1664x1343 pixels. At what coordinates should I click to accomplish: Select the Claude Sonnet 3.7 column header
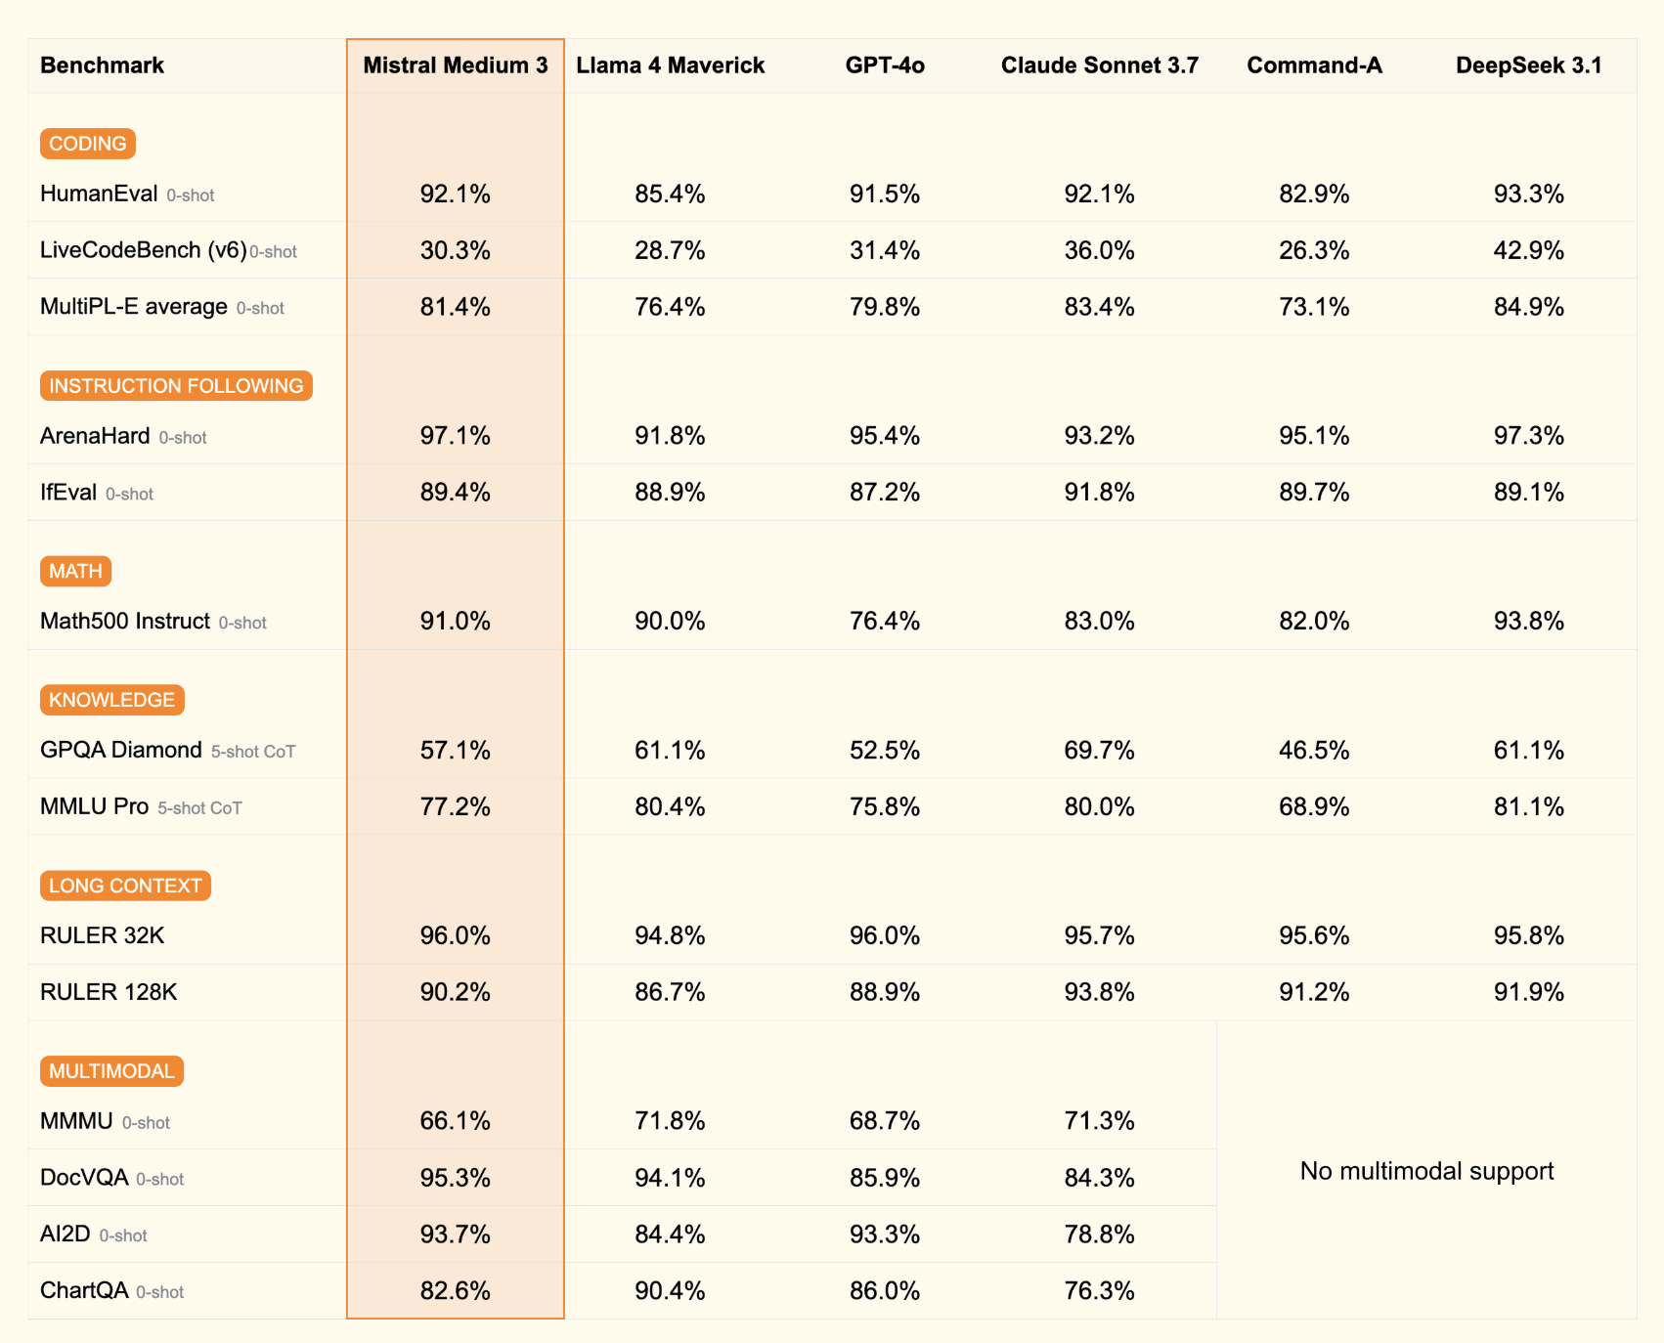1099,65
